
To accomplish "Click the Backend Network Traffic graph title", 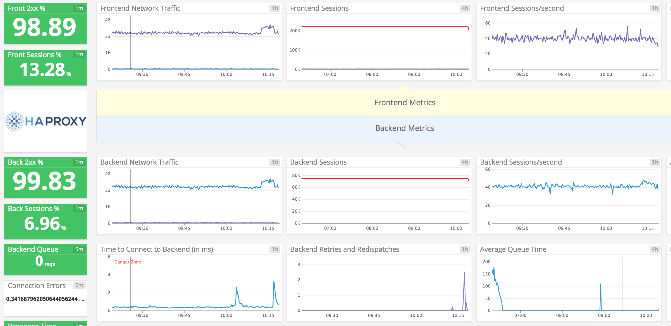I will point(139,162).
